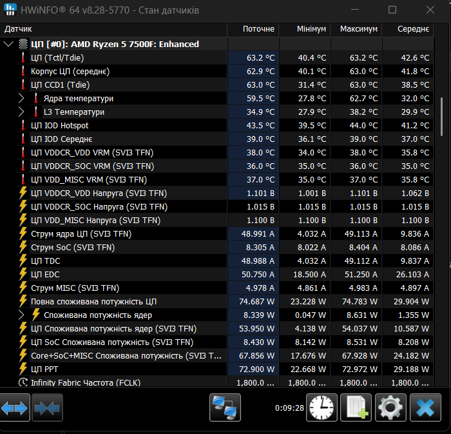The width and height of the screenshot is (451, 434).
Task: Collapse the AMD Ryzen 5 7500F group
Action: point(8,44)
